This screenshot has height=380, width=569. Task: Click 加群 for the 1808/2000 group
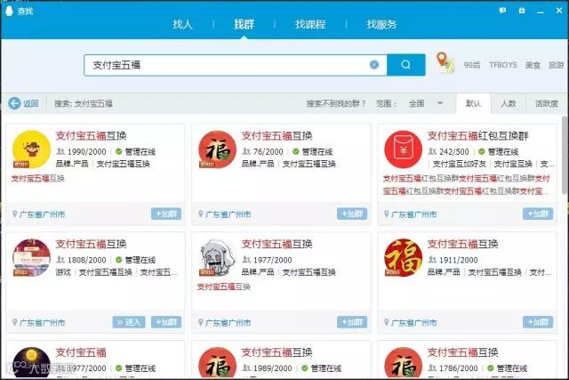coord(166,322)
